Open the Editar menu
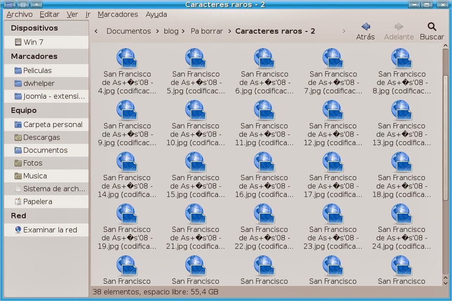The width and height of the screenshot is (452, 301). (49, 15)
